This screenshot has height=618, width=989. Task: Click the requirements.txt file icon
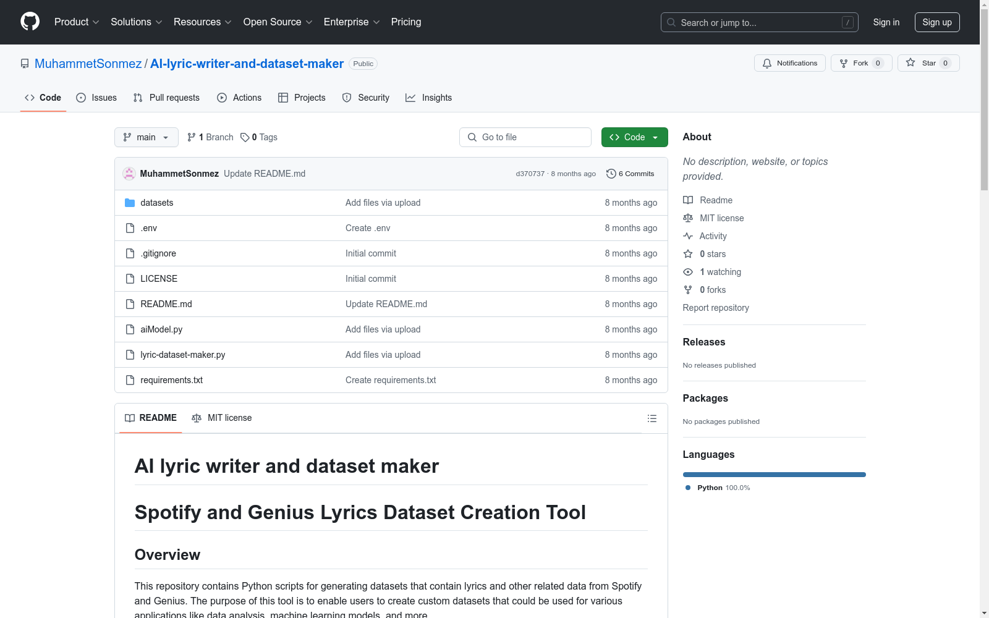pos(130,380)
